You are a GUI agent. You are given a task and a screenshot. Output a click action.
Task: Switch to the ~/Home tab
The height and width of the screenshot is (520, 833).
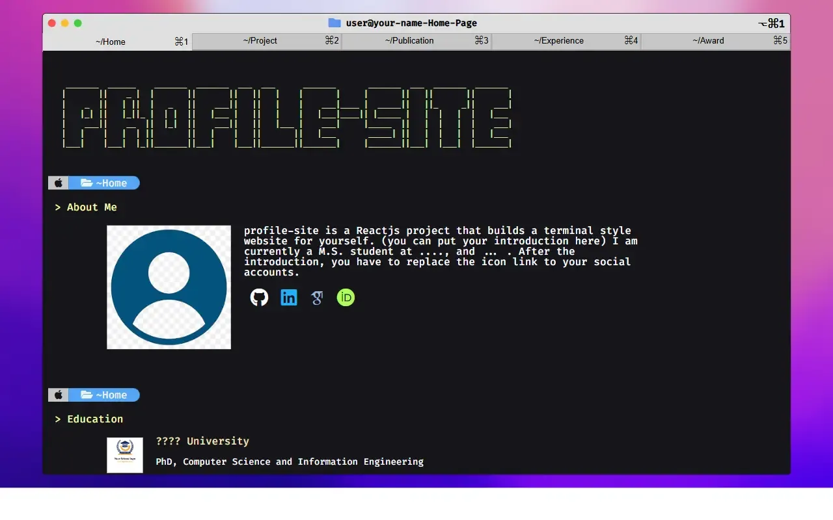click(117, 42)
